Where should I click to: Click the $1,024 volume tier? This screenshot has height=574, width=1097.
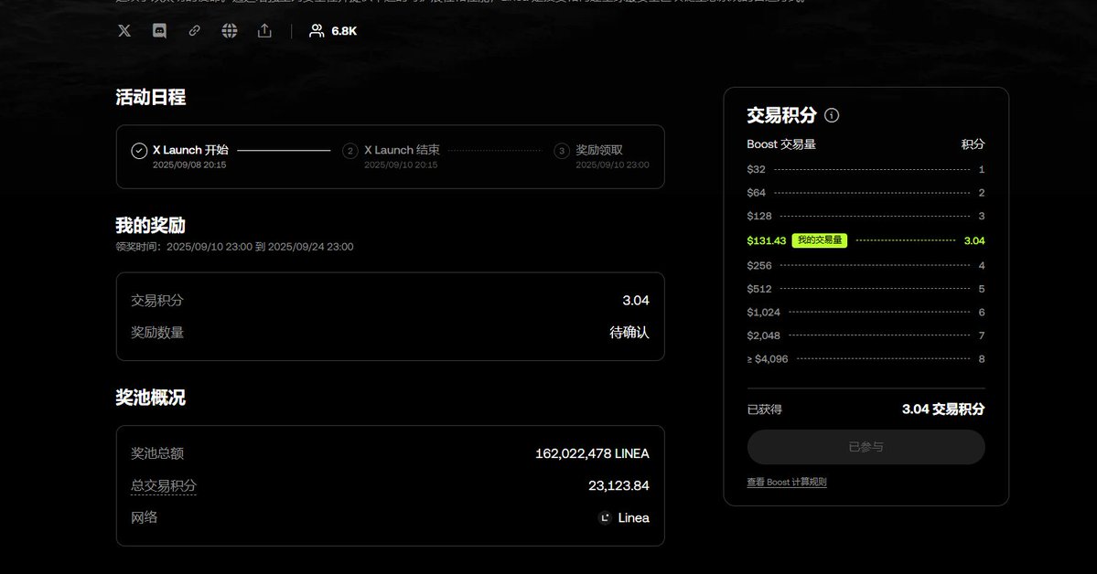[x=763, y=313]
